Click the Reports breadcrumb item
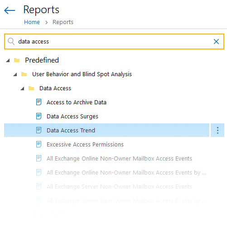The height and width of the screenshot is (239, 227). [x=63, y=22]
